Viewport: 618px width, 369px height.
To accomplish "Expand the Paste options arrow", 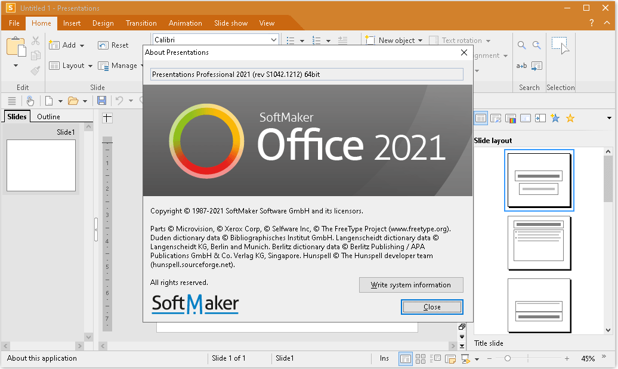I will coord(16,66).
